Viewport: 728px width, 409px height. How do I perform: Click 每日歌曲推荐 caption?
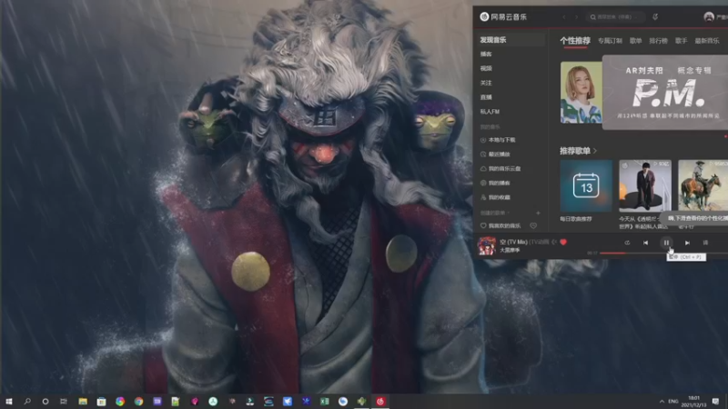point(576,219)
